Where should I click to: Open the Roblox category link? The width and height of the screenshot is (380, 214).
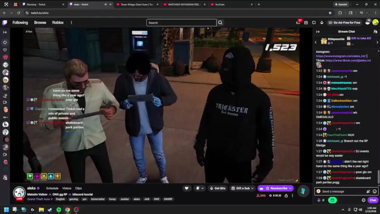[58, 23]
